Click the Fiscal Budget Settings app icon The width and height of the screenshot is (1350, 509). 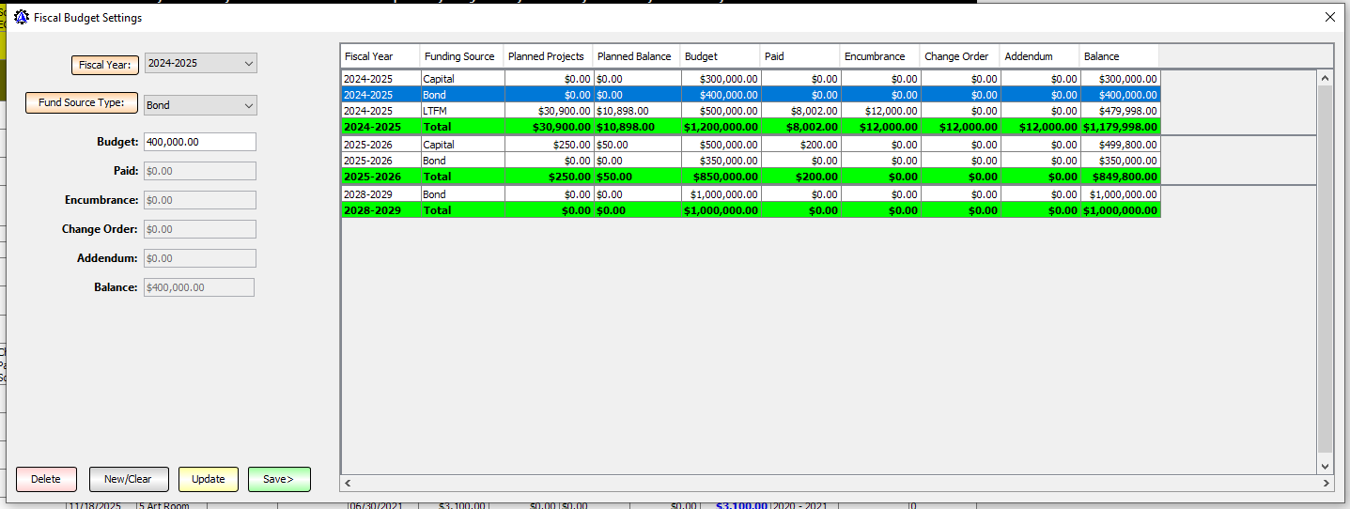point(21,17)
